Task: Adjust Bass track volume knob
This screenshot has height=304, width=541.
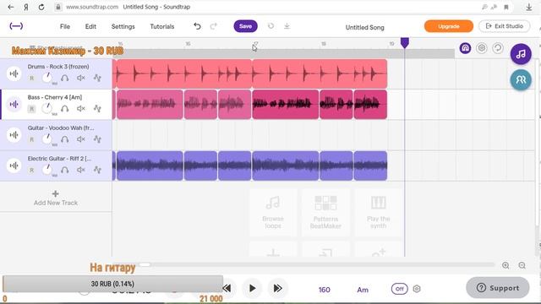Action: point(47,108)
